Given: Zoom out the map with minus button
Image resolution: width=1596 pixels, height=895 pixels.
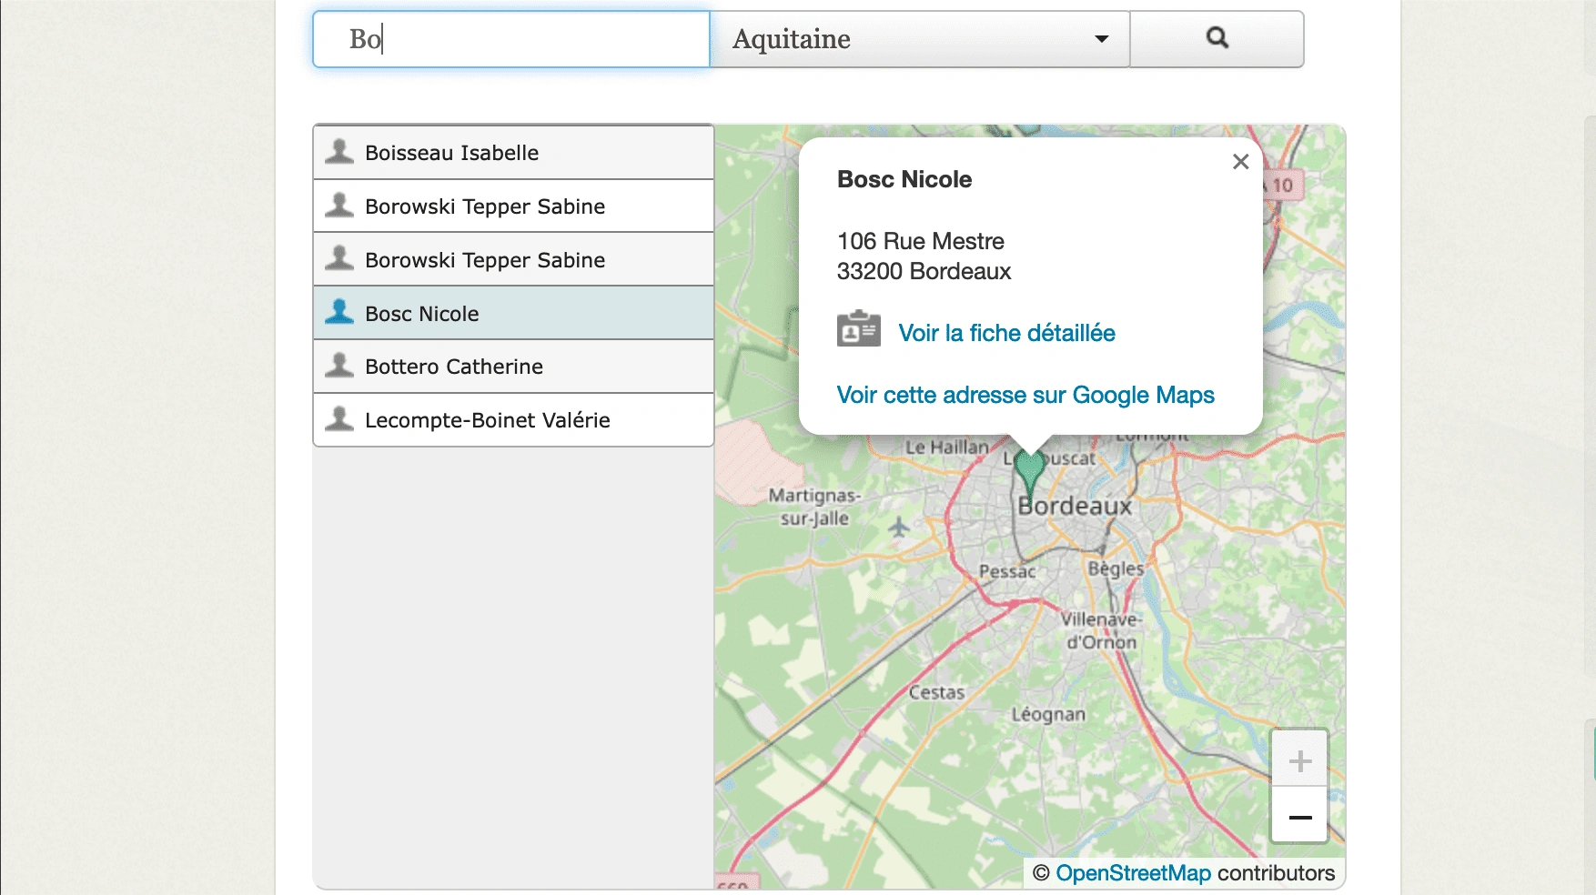Looking at the screenshot, I should point(1300,817).
